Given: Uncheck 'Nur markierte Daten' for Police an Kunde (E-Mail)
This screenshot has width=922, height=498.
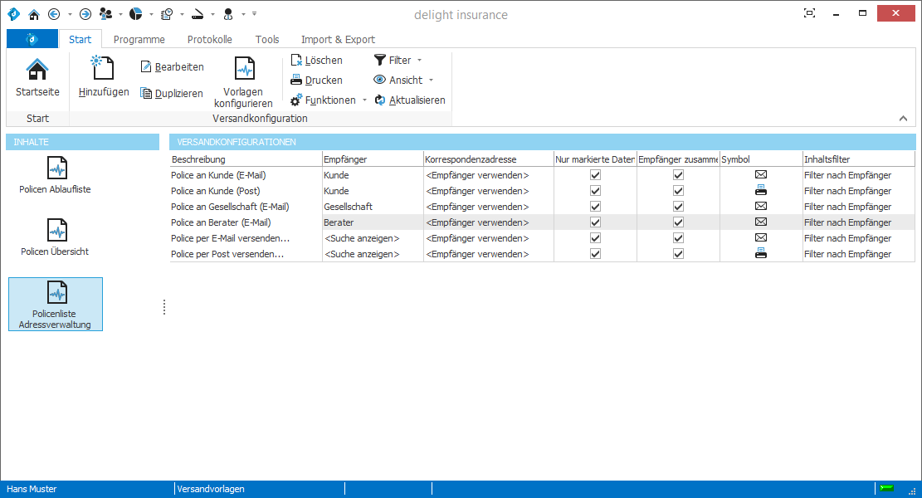Looking at the screenshot, I should click(x=595, y=175).
